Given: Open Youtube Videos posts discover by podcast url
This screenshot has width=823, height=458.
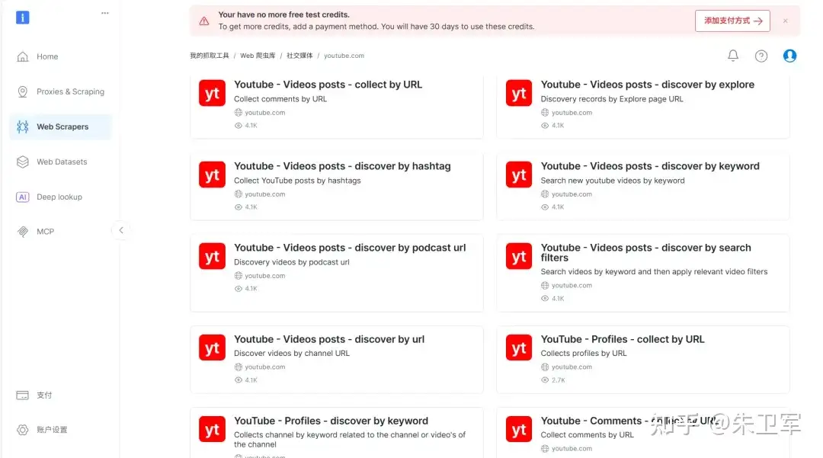Looking at the screenshot, I should coord(350,248).
